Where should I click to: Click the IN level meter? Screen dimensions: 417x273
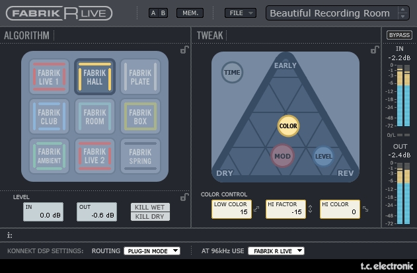403,95
